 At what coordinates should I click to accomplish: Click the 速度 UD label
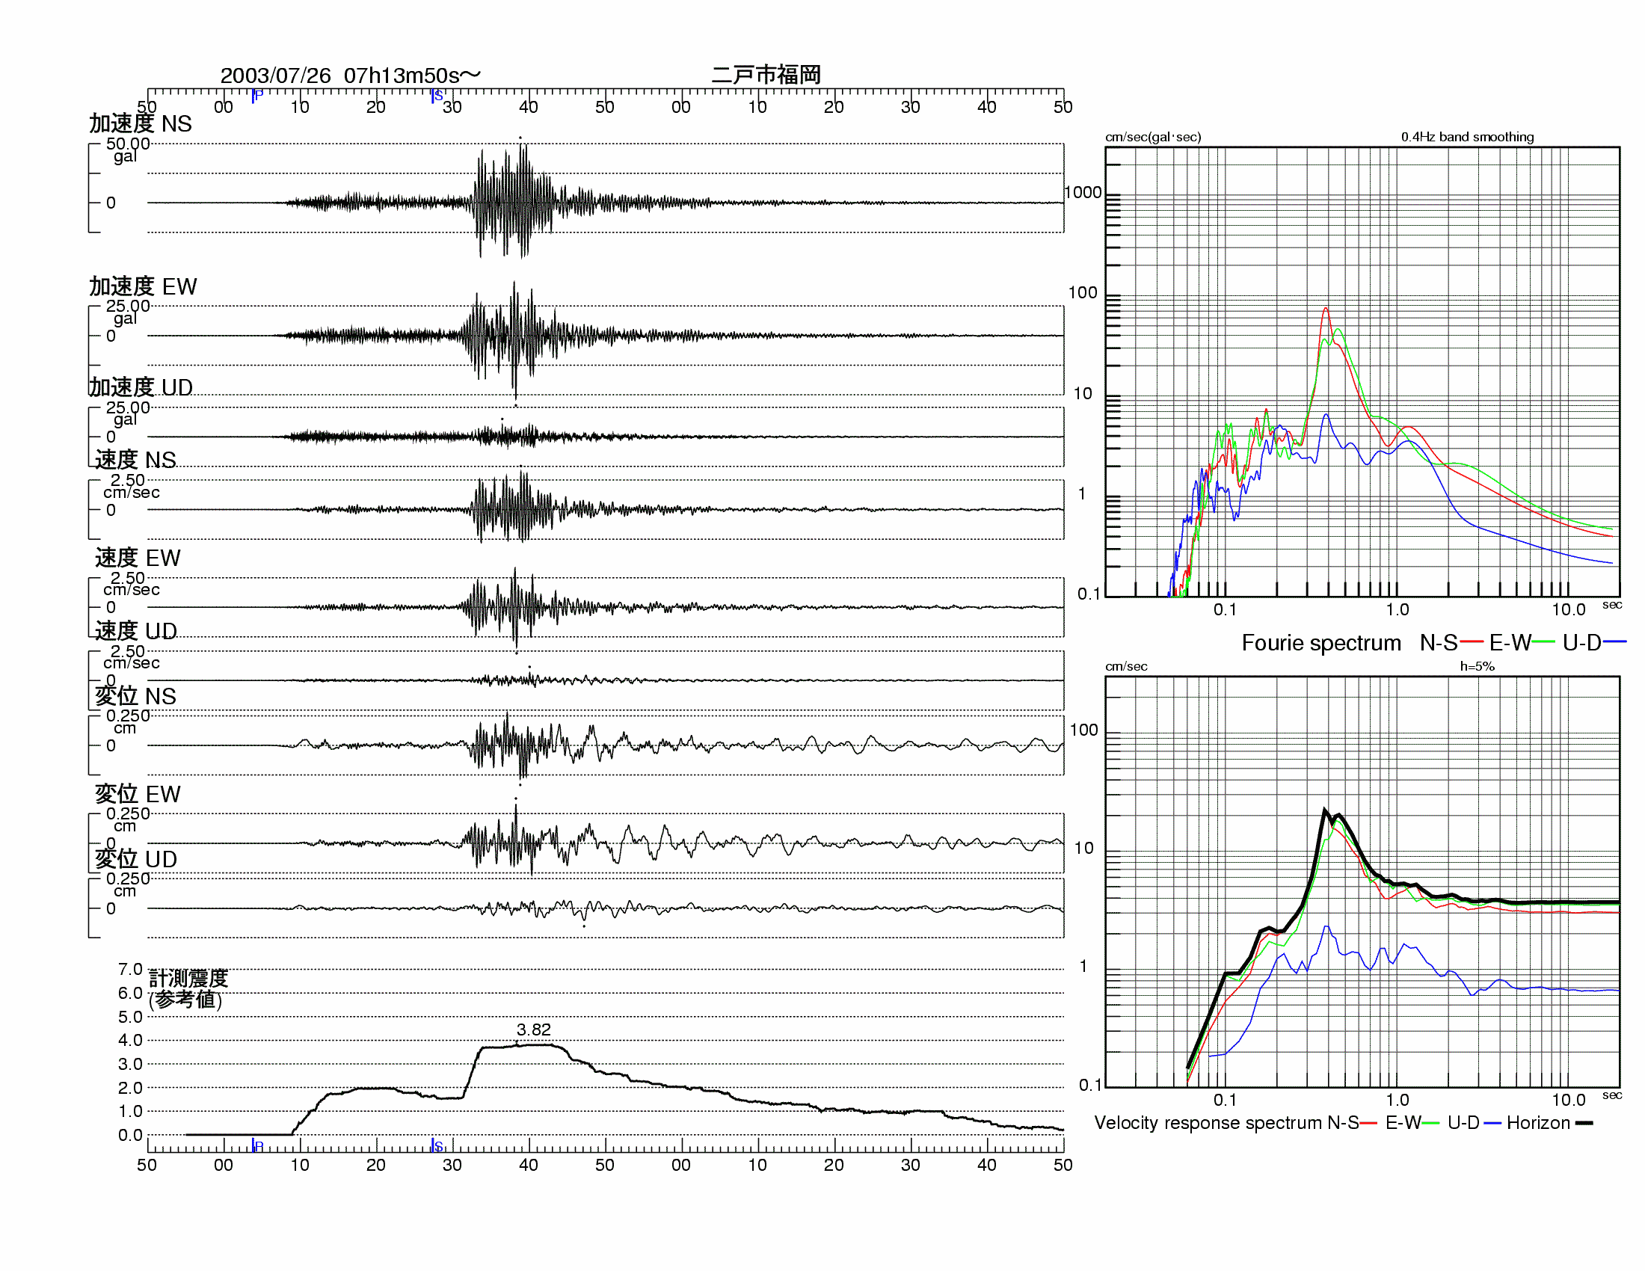tap(136, 630)
